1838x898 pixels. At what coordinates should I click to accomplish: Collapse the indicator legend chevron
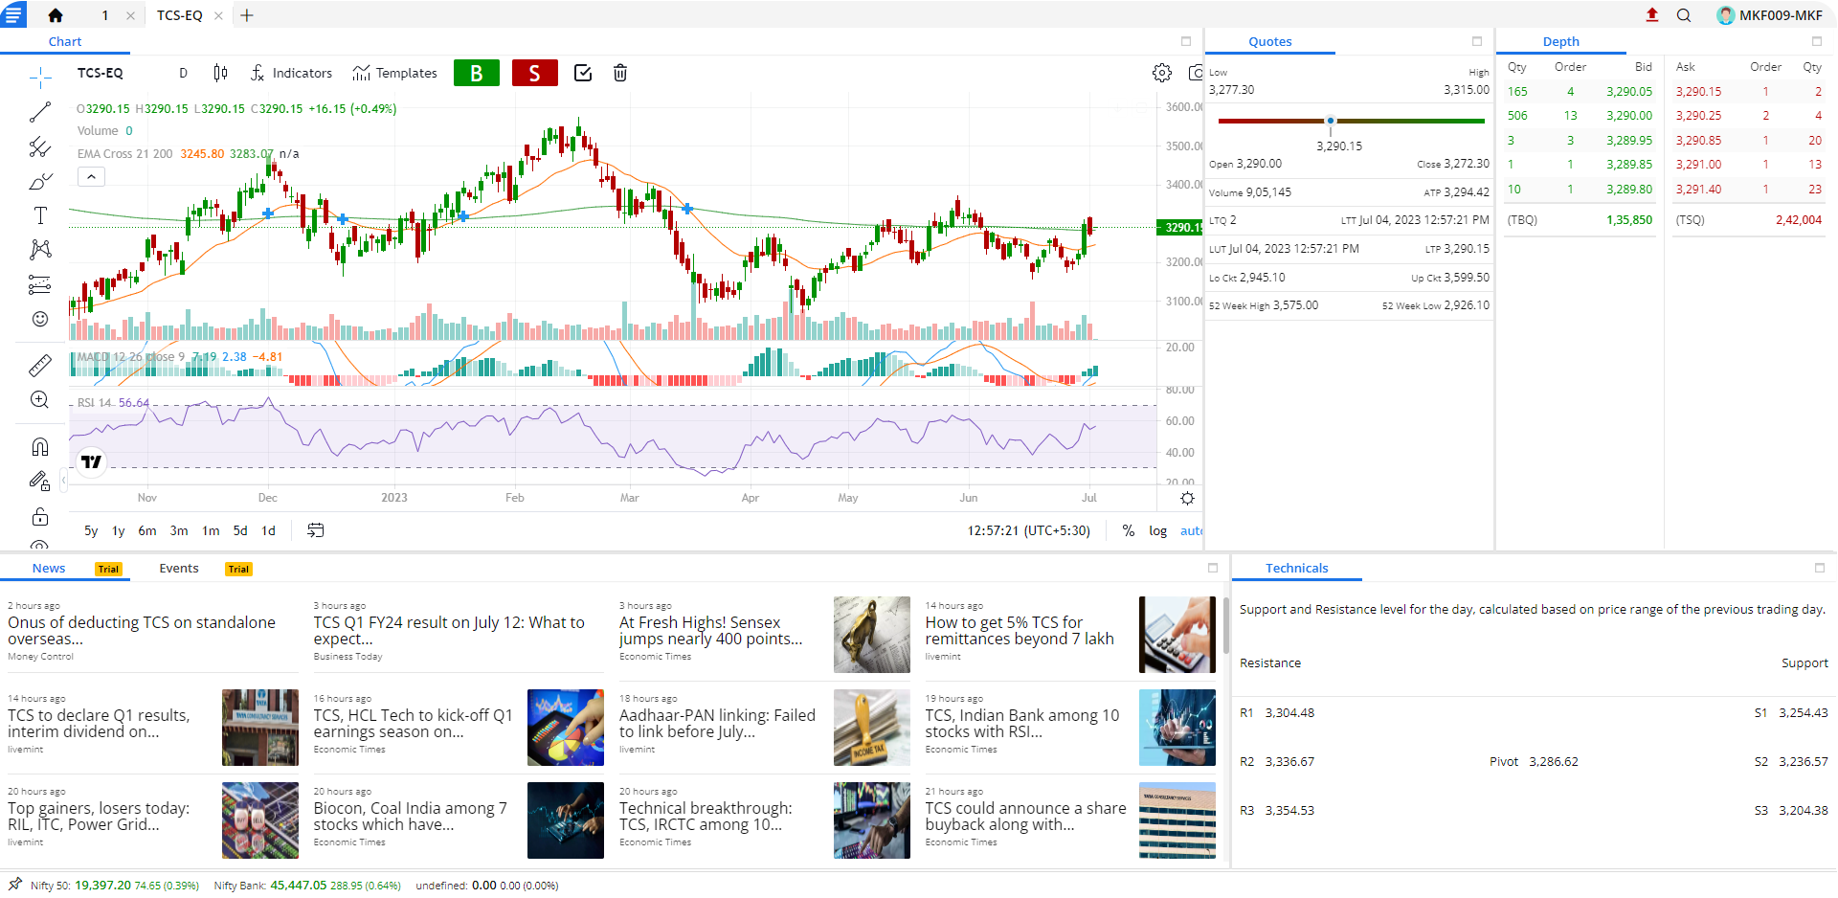coord(91,176)
